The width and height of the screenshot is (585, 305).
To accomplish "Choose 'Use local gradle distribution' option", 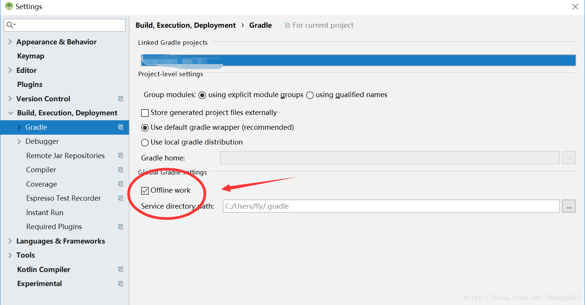I will click(145, 143).
